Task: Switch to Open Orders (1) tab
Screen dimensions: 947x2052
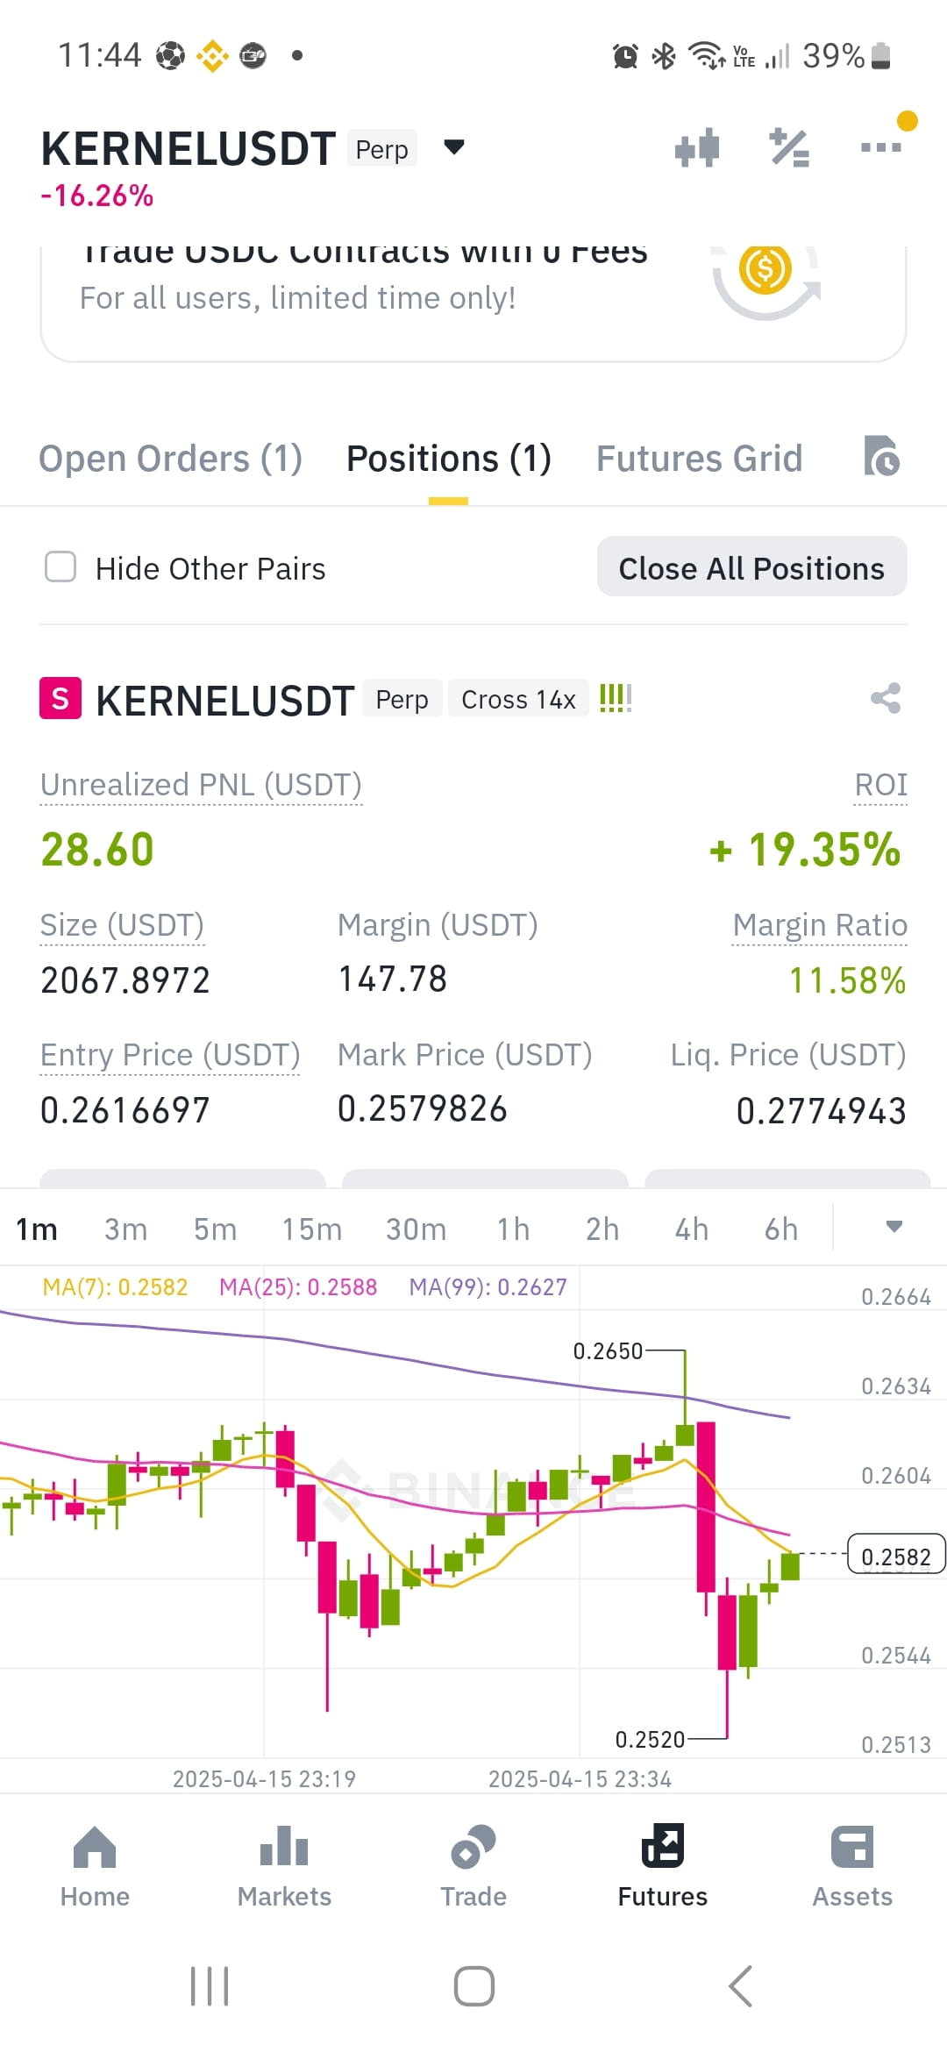Action: [171, 459]
